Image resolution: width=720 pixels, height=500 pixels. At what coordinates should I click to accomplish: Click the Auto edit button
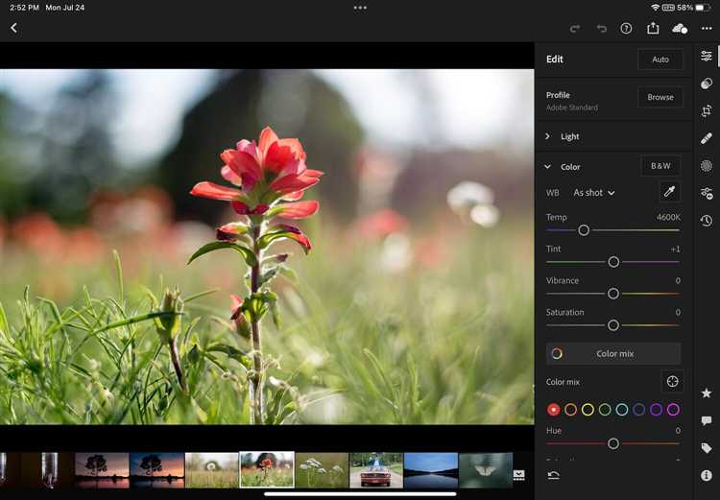point(660,60)
